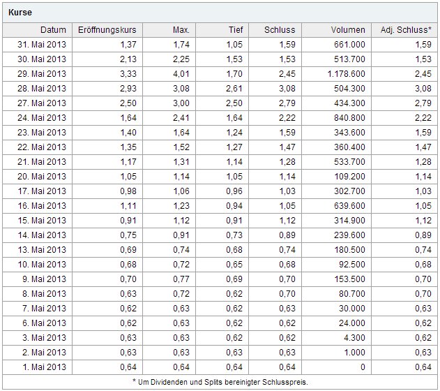The width and height of the screenshot is (440, 391).
Task: Click low price 2,61
Action: pos(234,88)
